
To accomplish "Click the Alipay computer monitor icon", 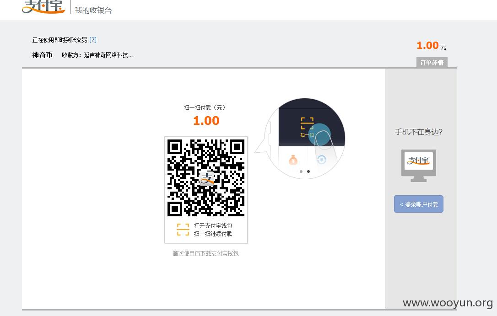I will pyautogui.click(x=419, y=166).
